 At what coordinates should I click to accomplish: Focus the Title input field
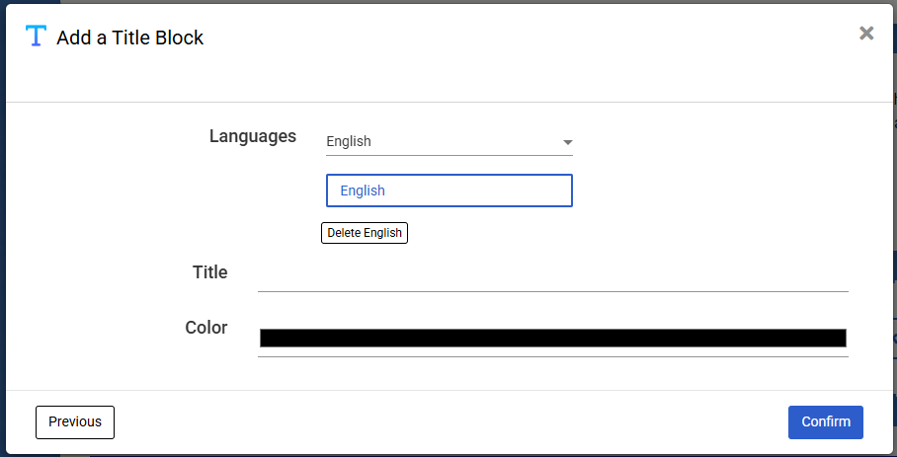(x=552, y=273)
